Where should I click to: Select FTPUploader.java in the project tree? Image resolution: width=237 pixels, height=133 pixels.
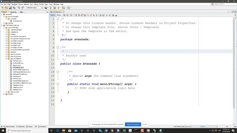coord(18,67)
